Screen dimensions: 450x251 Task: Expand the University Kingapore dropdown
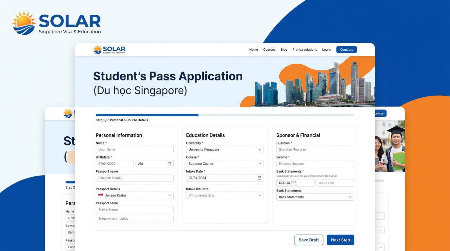pyautogui.click(x=225, y=149)
